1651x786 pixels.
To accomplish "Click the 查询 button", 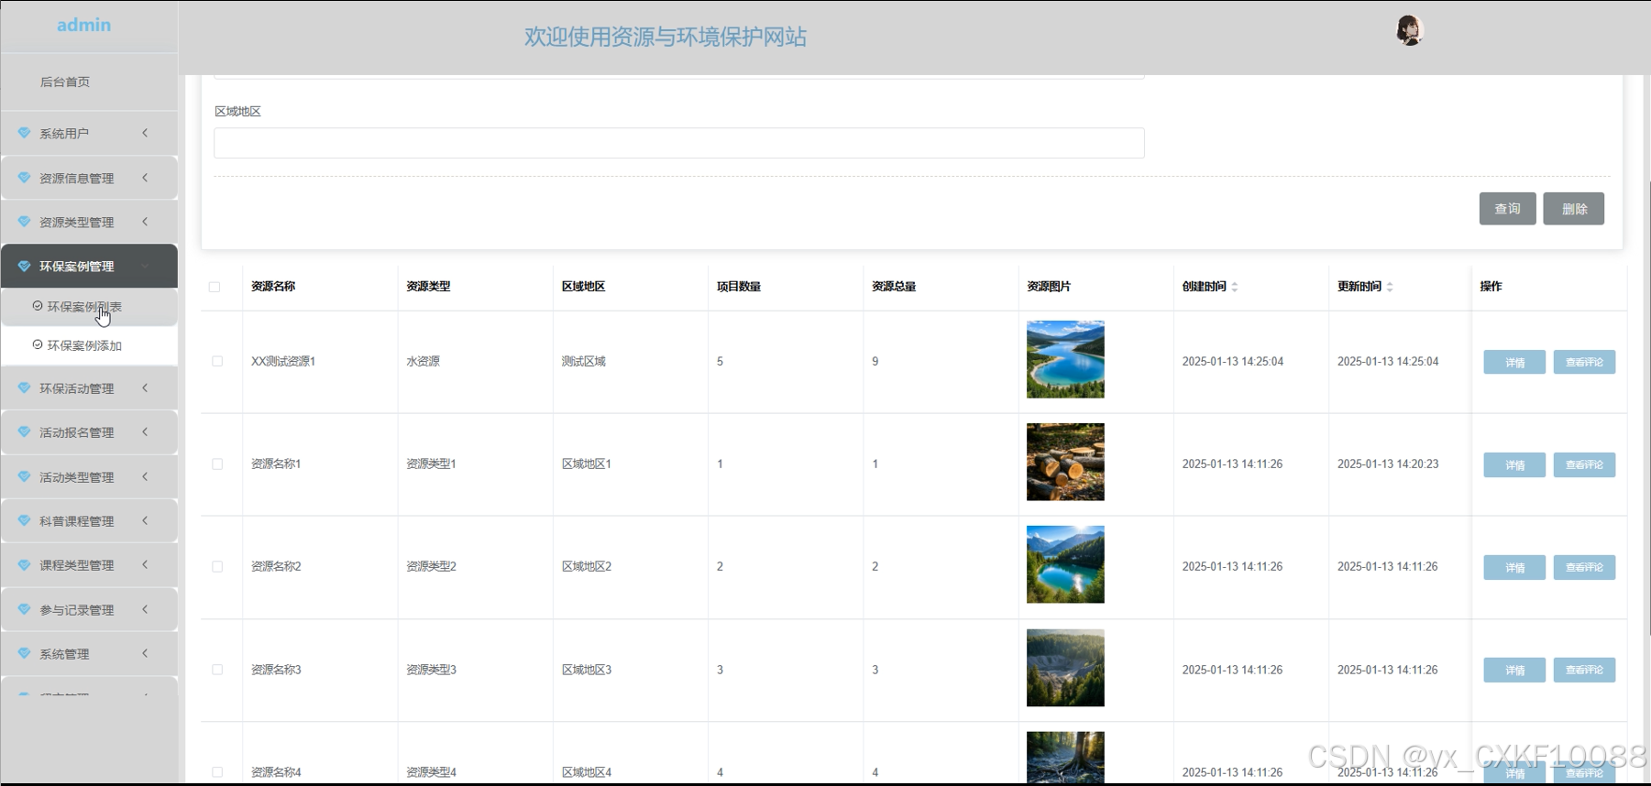I will [x=1507, y=208].
